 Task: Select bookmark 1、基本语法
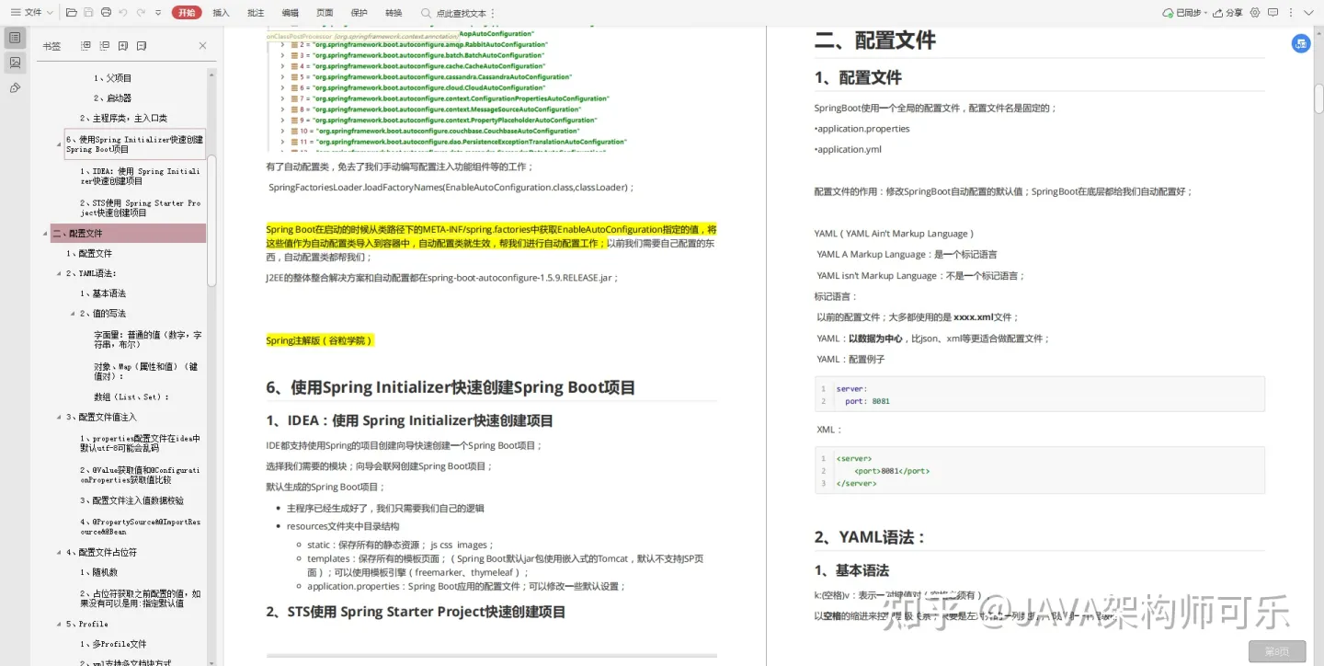tap(103, 293)
